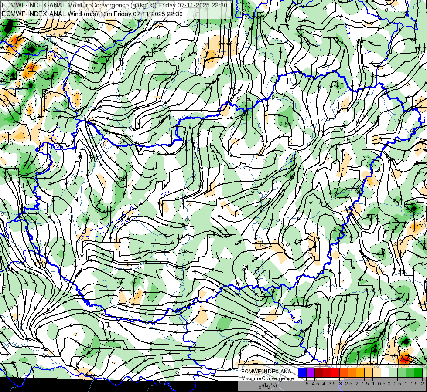Screen dimensions: 427x392
Task: Select the light orange swatch between -1.5 and -1
Action: click(x=369, y=372)
